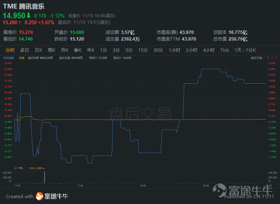Click the red up arrow beside 15.200
This screenshot has width=280, height=204.
point(20,22)
